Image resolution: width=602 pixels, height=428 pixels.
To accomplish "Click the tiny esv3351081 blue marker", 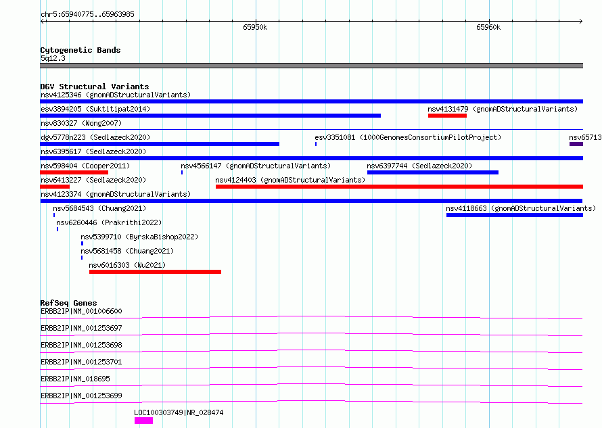I will click(x=316, y=144).
